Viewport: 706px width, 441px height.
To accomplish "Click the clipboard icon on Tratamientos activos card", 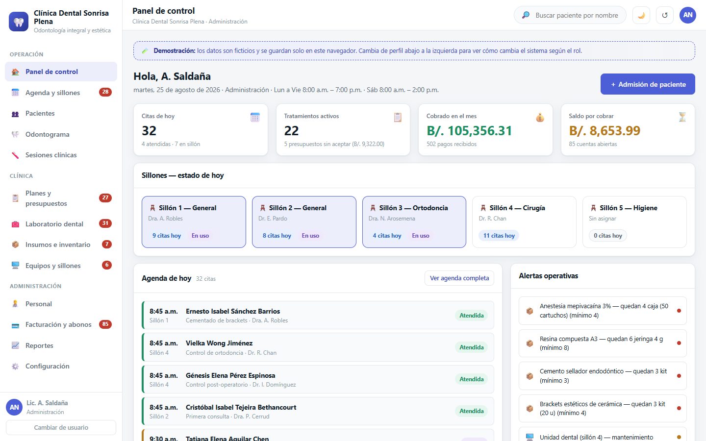I will [x=398, y=117].
